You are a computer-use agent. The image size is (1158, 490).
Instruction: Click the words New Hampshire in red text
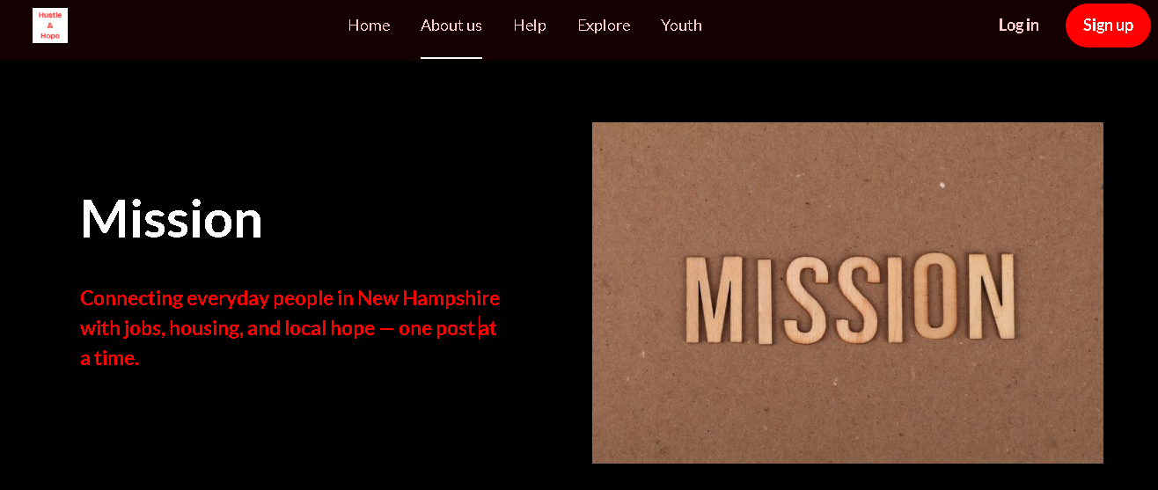[x=429, y=298]
